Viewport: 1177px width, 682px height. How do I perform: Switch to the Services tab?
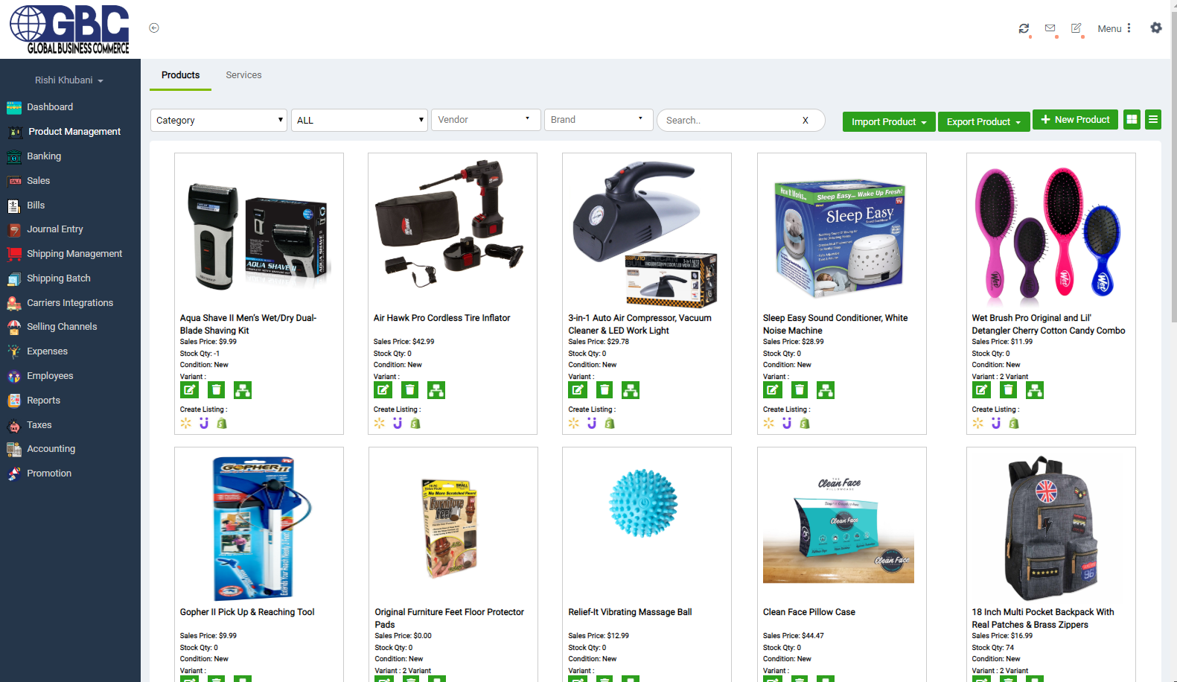[243, 75]
